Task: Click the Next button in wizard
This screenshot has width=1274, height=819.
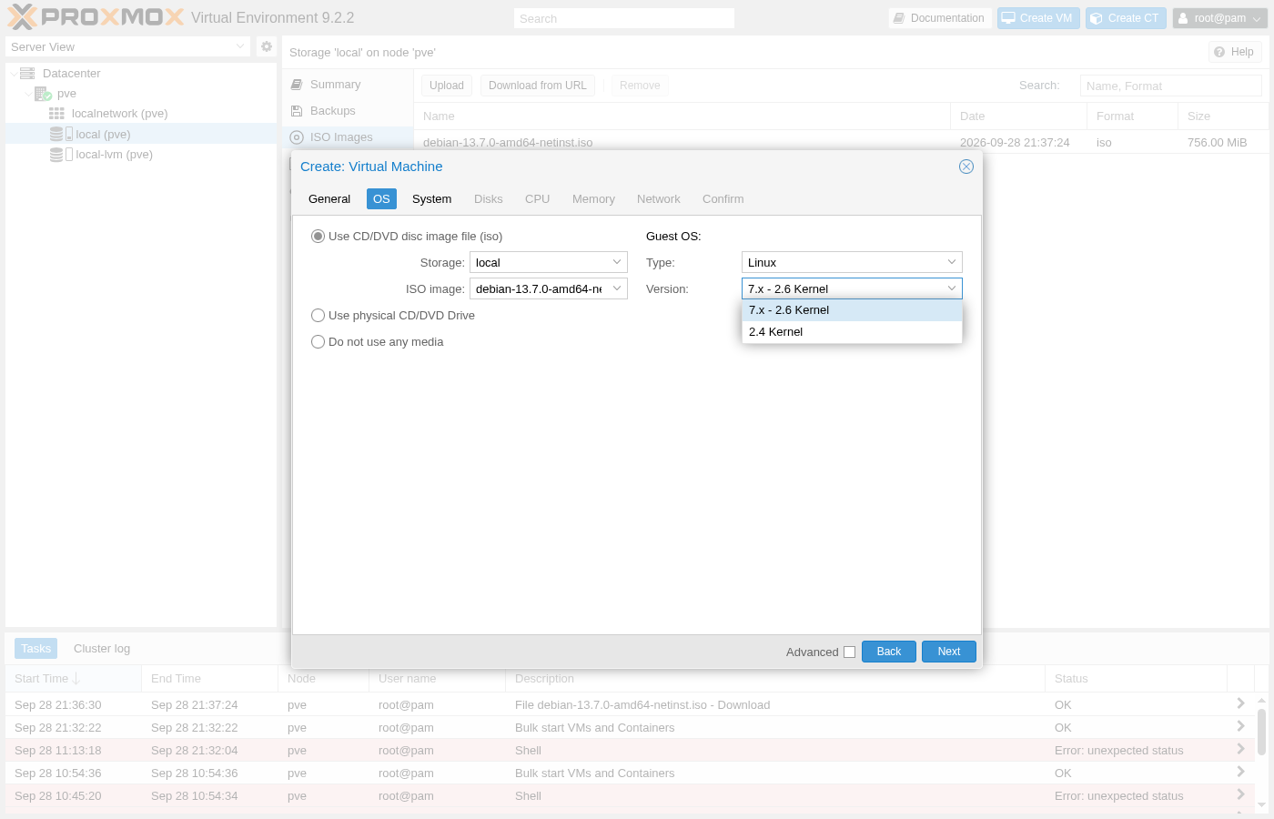Action: click(x=949, y=652)
